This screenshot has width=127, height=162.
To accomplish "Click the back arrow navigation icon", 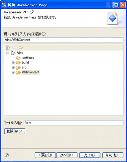I will [14, 48].
